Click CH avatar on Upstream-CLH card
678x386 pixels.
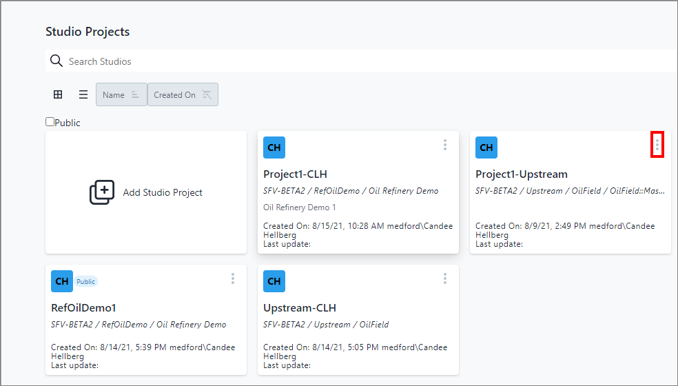274,281
